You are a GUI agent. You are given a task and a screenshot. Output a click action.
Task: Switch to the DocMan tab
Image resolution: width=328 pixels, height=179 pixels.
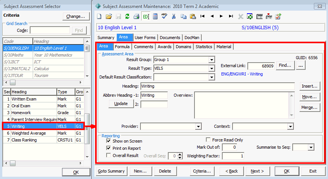click(x=192, y=38)
